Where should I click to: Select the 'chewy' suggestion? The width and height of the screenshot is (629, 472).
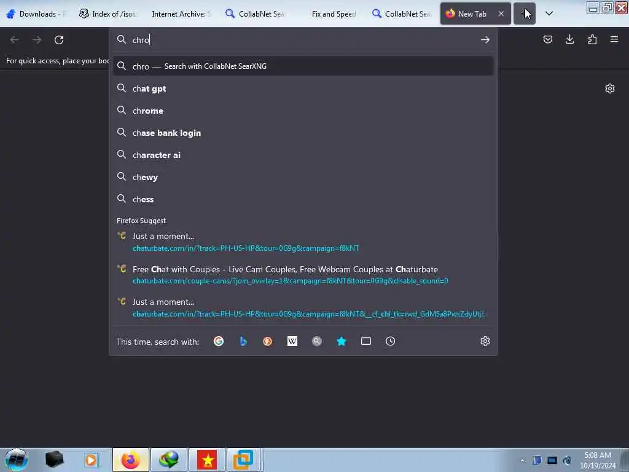[x=303, y=177]
